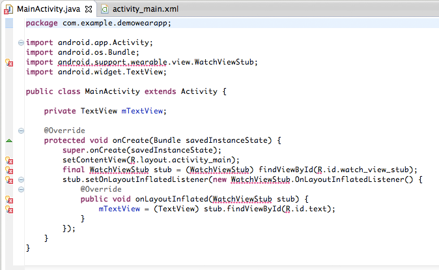Click WatchViewStub.OnLayoutInflatedListener() text
Image resolution: width=439 pixels, height=270 pixels.
pyautogui.click(x=322, y=180)
